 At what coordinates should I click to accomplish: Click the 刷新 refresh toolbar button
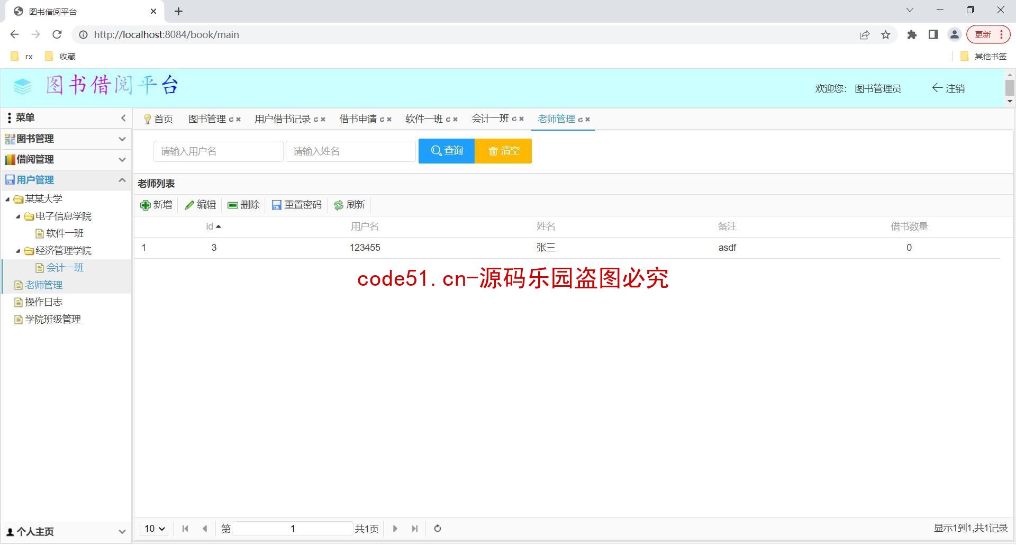[x=349, y=205]
